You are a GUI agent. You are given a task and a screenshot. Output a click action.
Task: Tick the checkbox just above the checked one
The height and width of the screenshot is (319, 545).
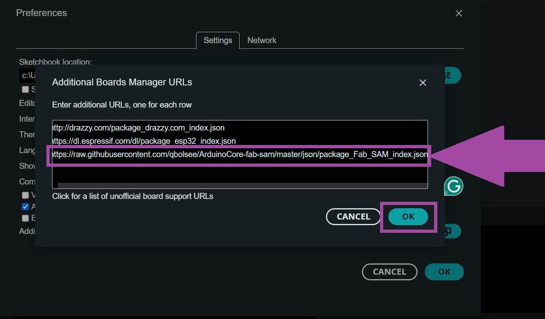25,195
